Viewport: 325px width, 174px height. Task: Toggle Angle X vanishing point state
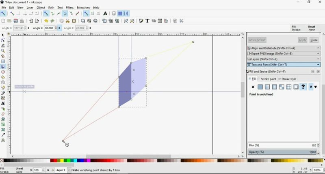28,28
